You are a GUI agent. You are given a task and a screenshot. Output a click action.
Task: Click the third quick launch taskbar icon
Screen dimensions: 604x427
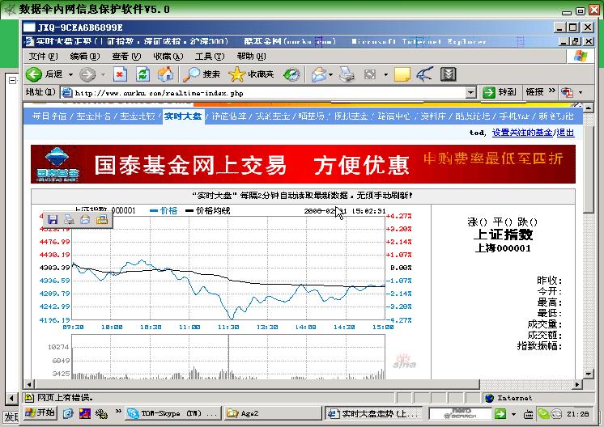coord(101,413)
